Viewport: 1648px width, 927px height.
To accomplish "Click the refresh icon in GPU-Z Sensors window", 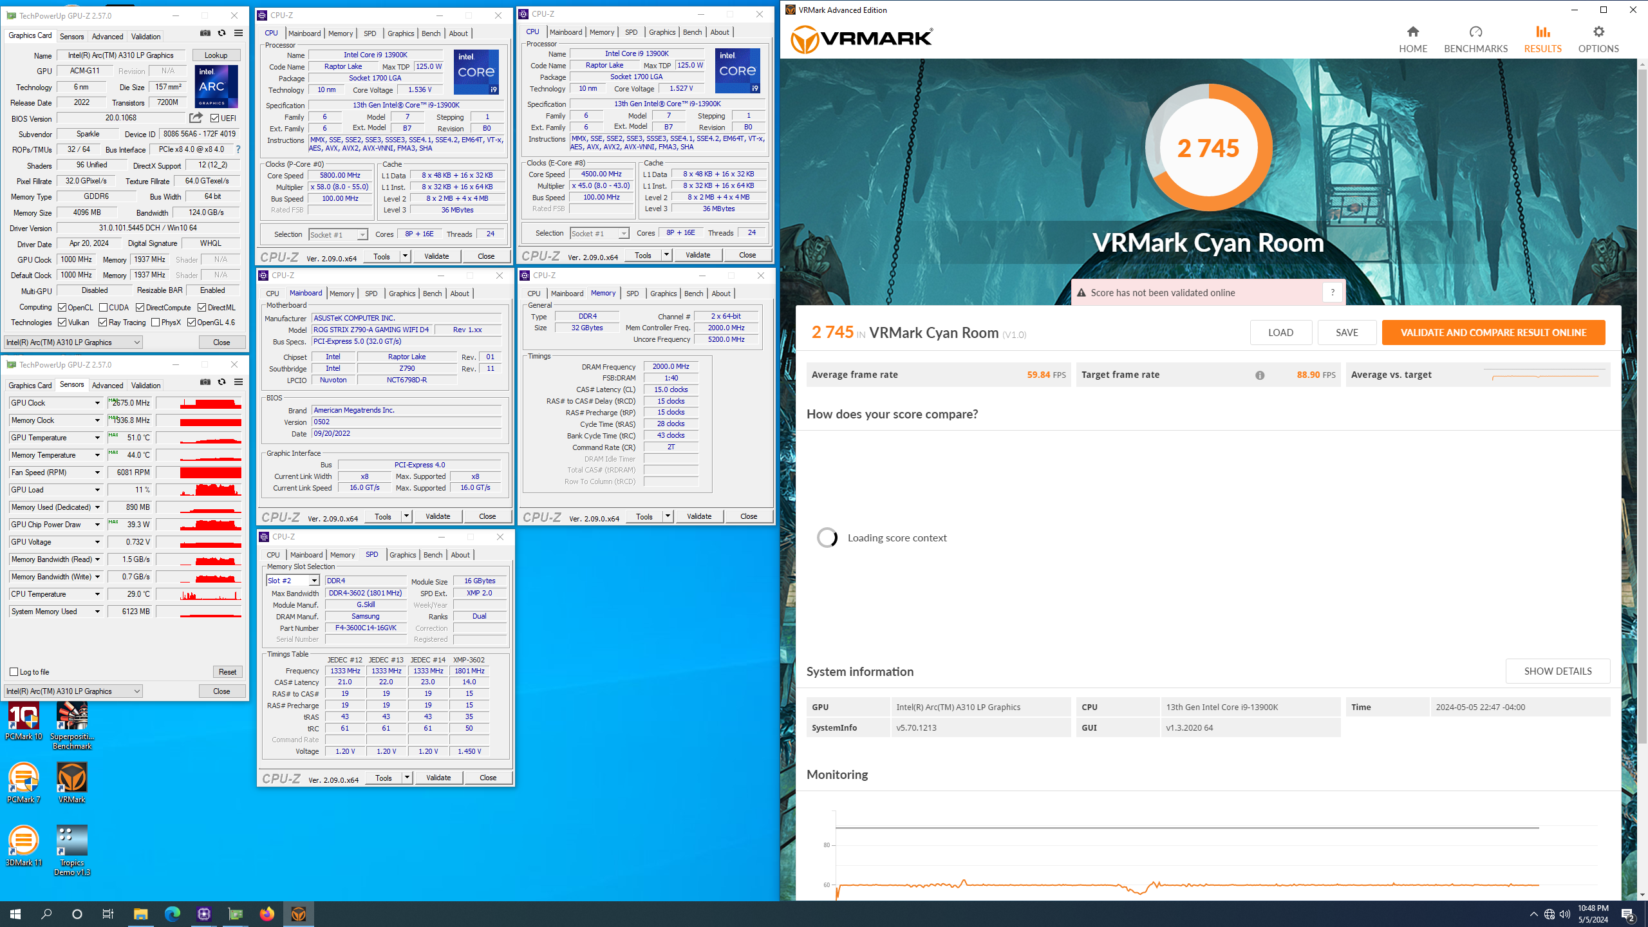I will coord(221,382).
